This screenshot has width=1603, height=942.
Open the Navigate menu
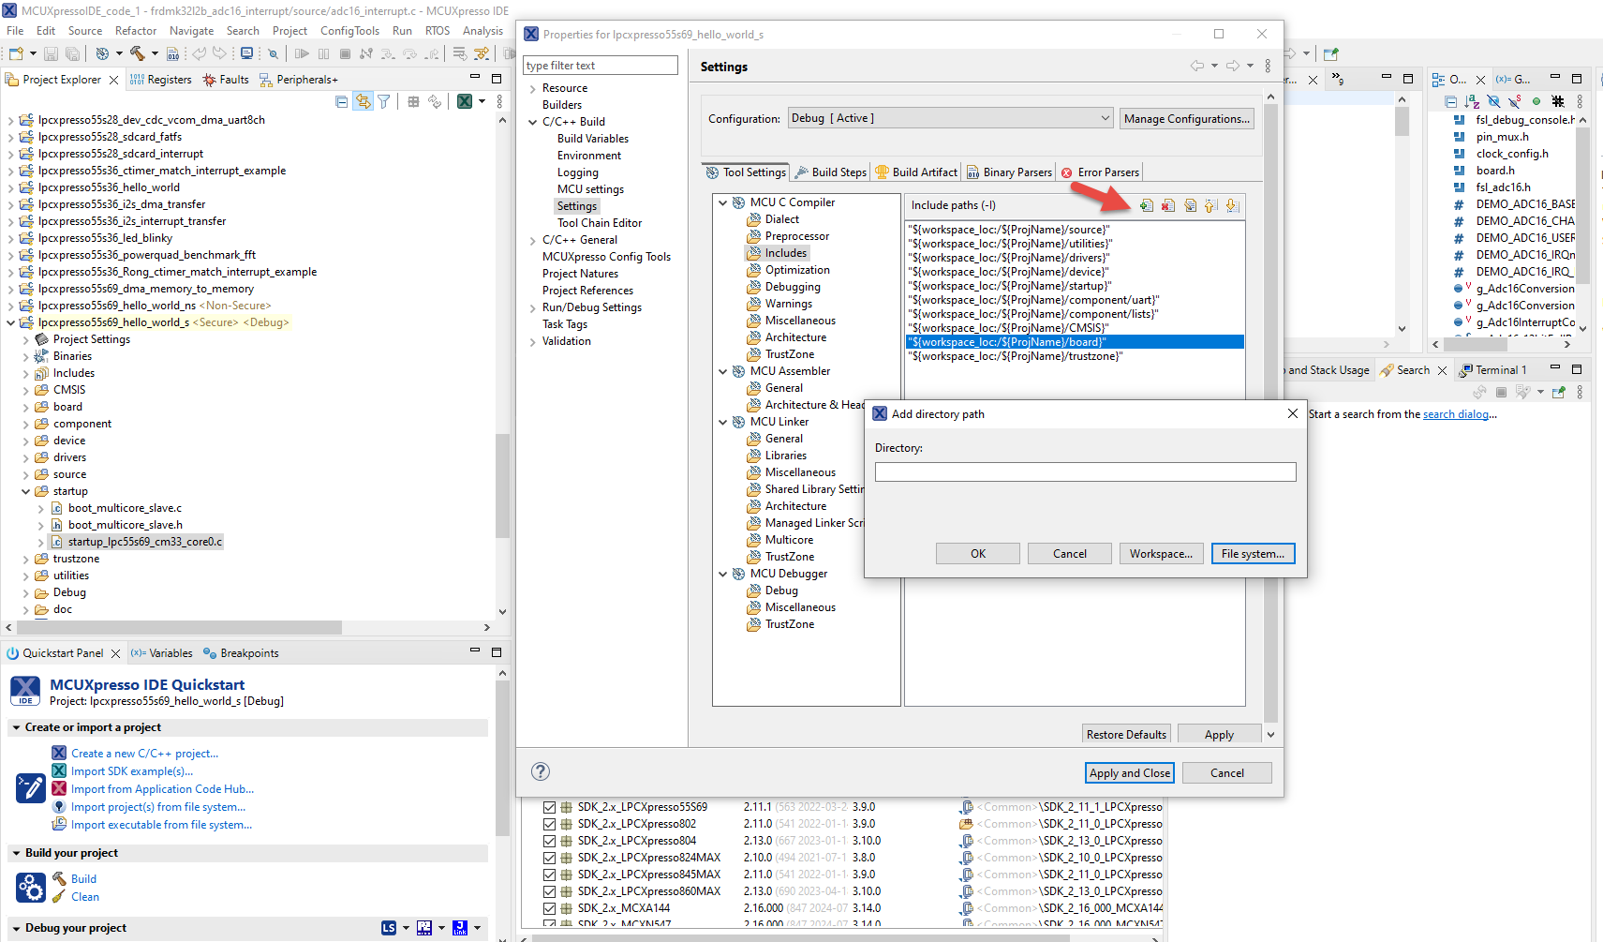click(191, 30)
